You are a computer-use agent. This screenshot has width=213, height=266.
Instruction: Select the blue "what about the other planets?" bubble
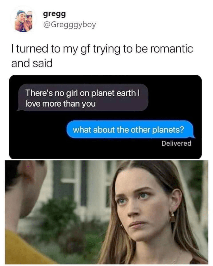click(130, 129)
